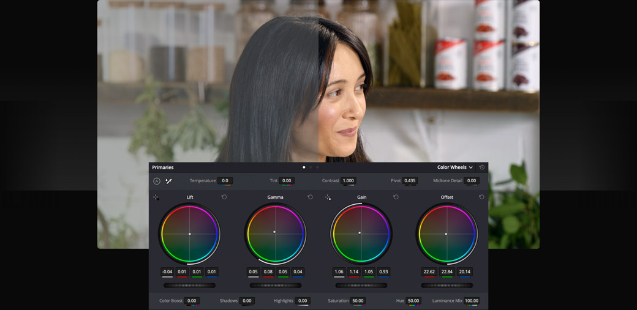
Task: Click the Gain master wheel slider
Action: 361,286
